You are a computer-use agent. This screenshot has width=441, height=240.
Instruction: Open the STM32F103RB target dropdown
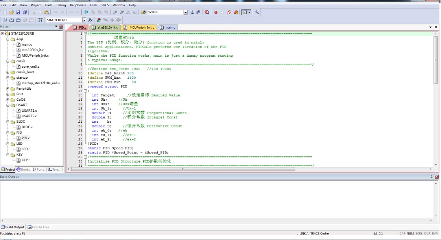click(x=84, y=20)
